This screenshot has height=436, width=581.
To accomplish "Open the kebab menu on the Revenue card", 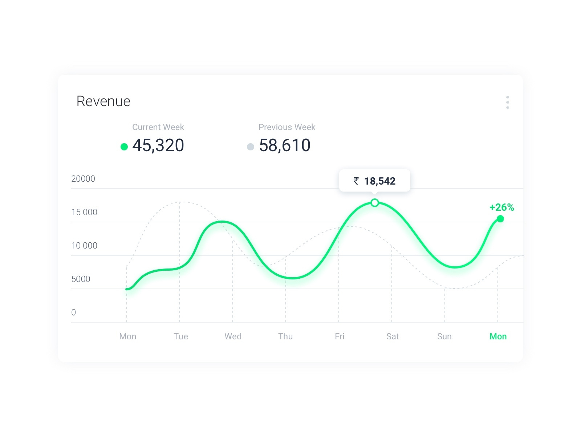I will (x=508, y=102).
